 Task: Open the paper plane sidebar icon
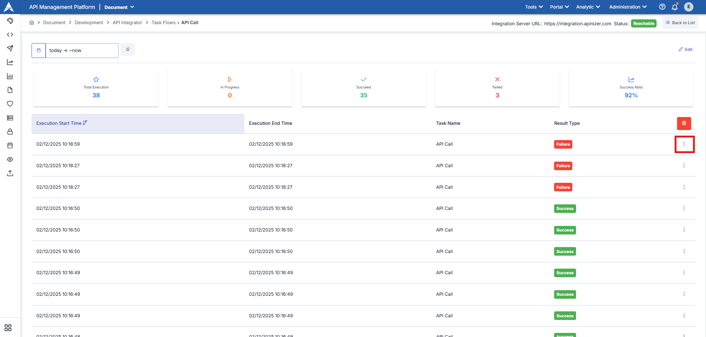pos(10,48)
